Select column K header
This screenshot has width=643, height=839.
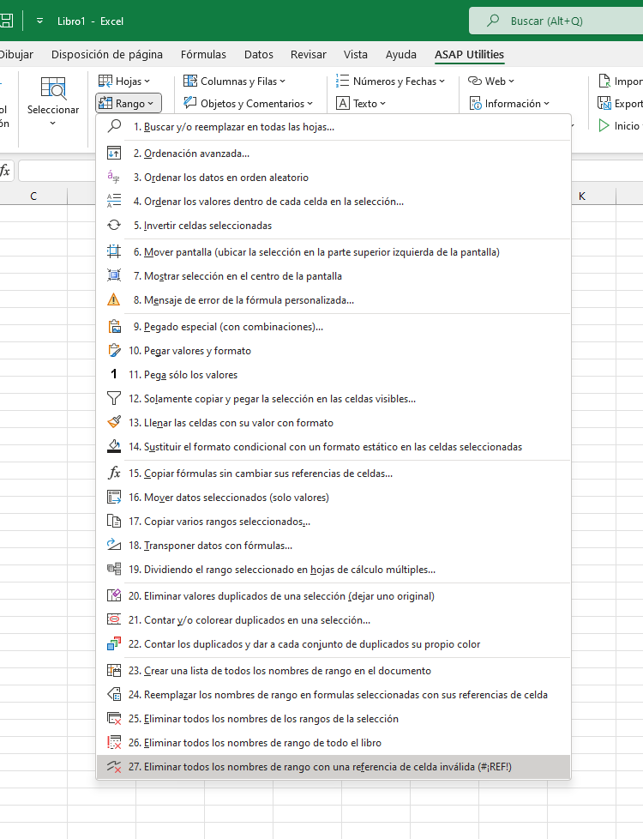click(x=582, y=196)
